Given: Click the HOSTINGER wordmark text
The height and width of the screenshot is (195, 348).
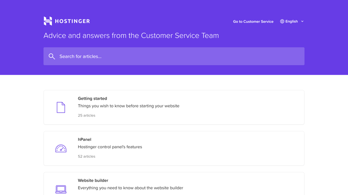Looking at the screenshot, I should pyautogui.click(x=72, y=21).
